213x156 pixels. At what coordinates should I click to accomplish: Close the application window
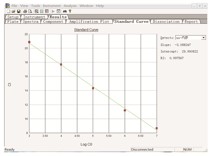coord(205,6)
